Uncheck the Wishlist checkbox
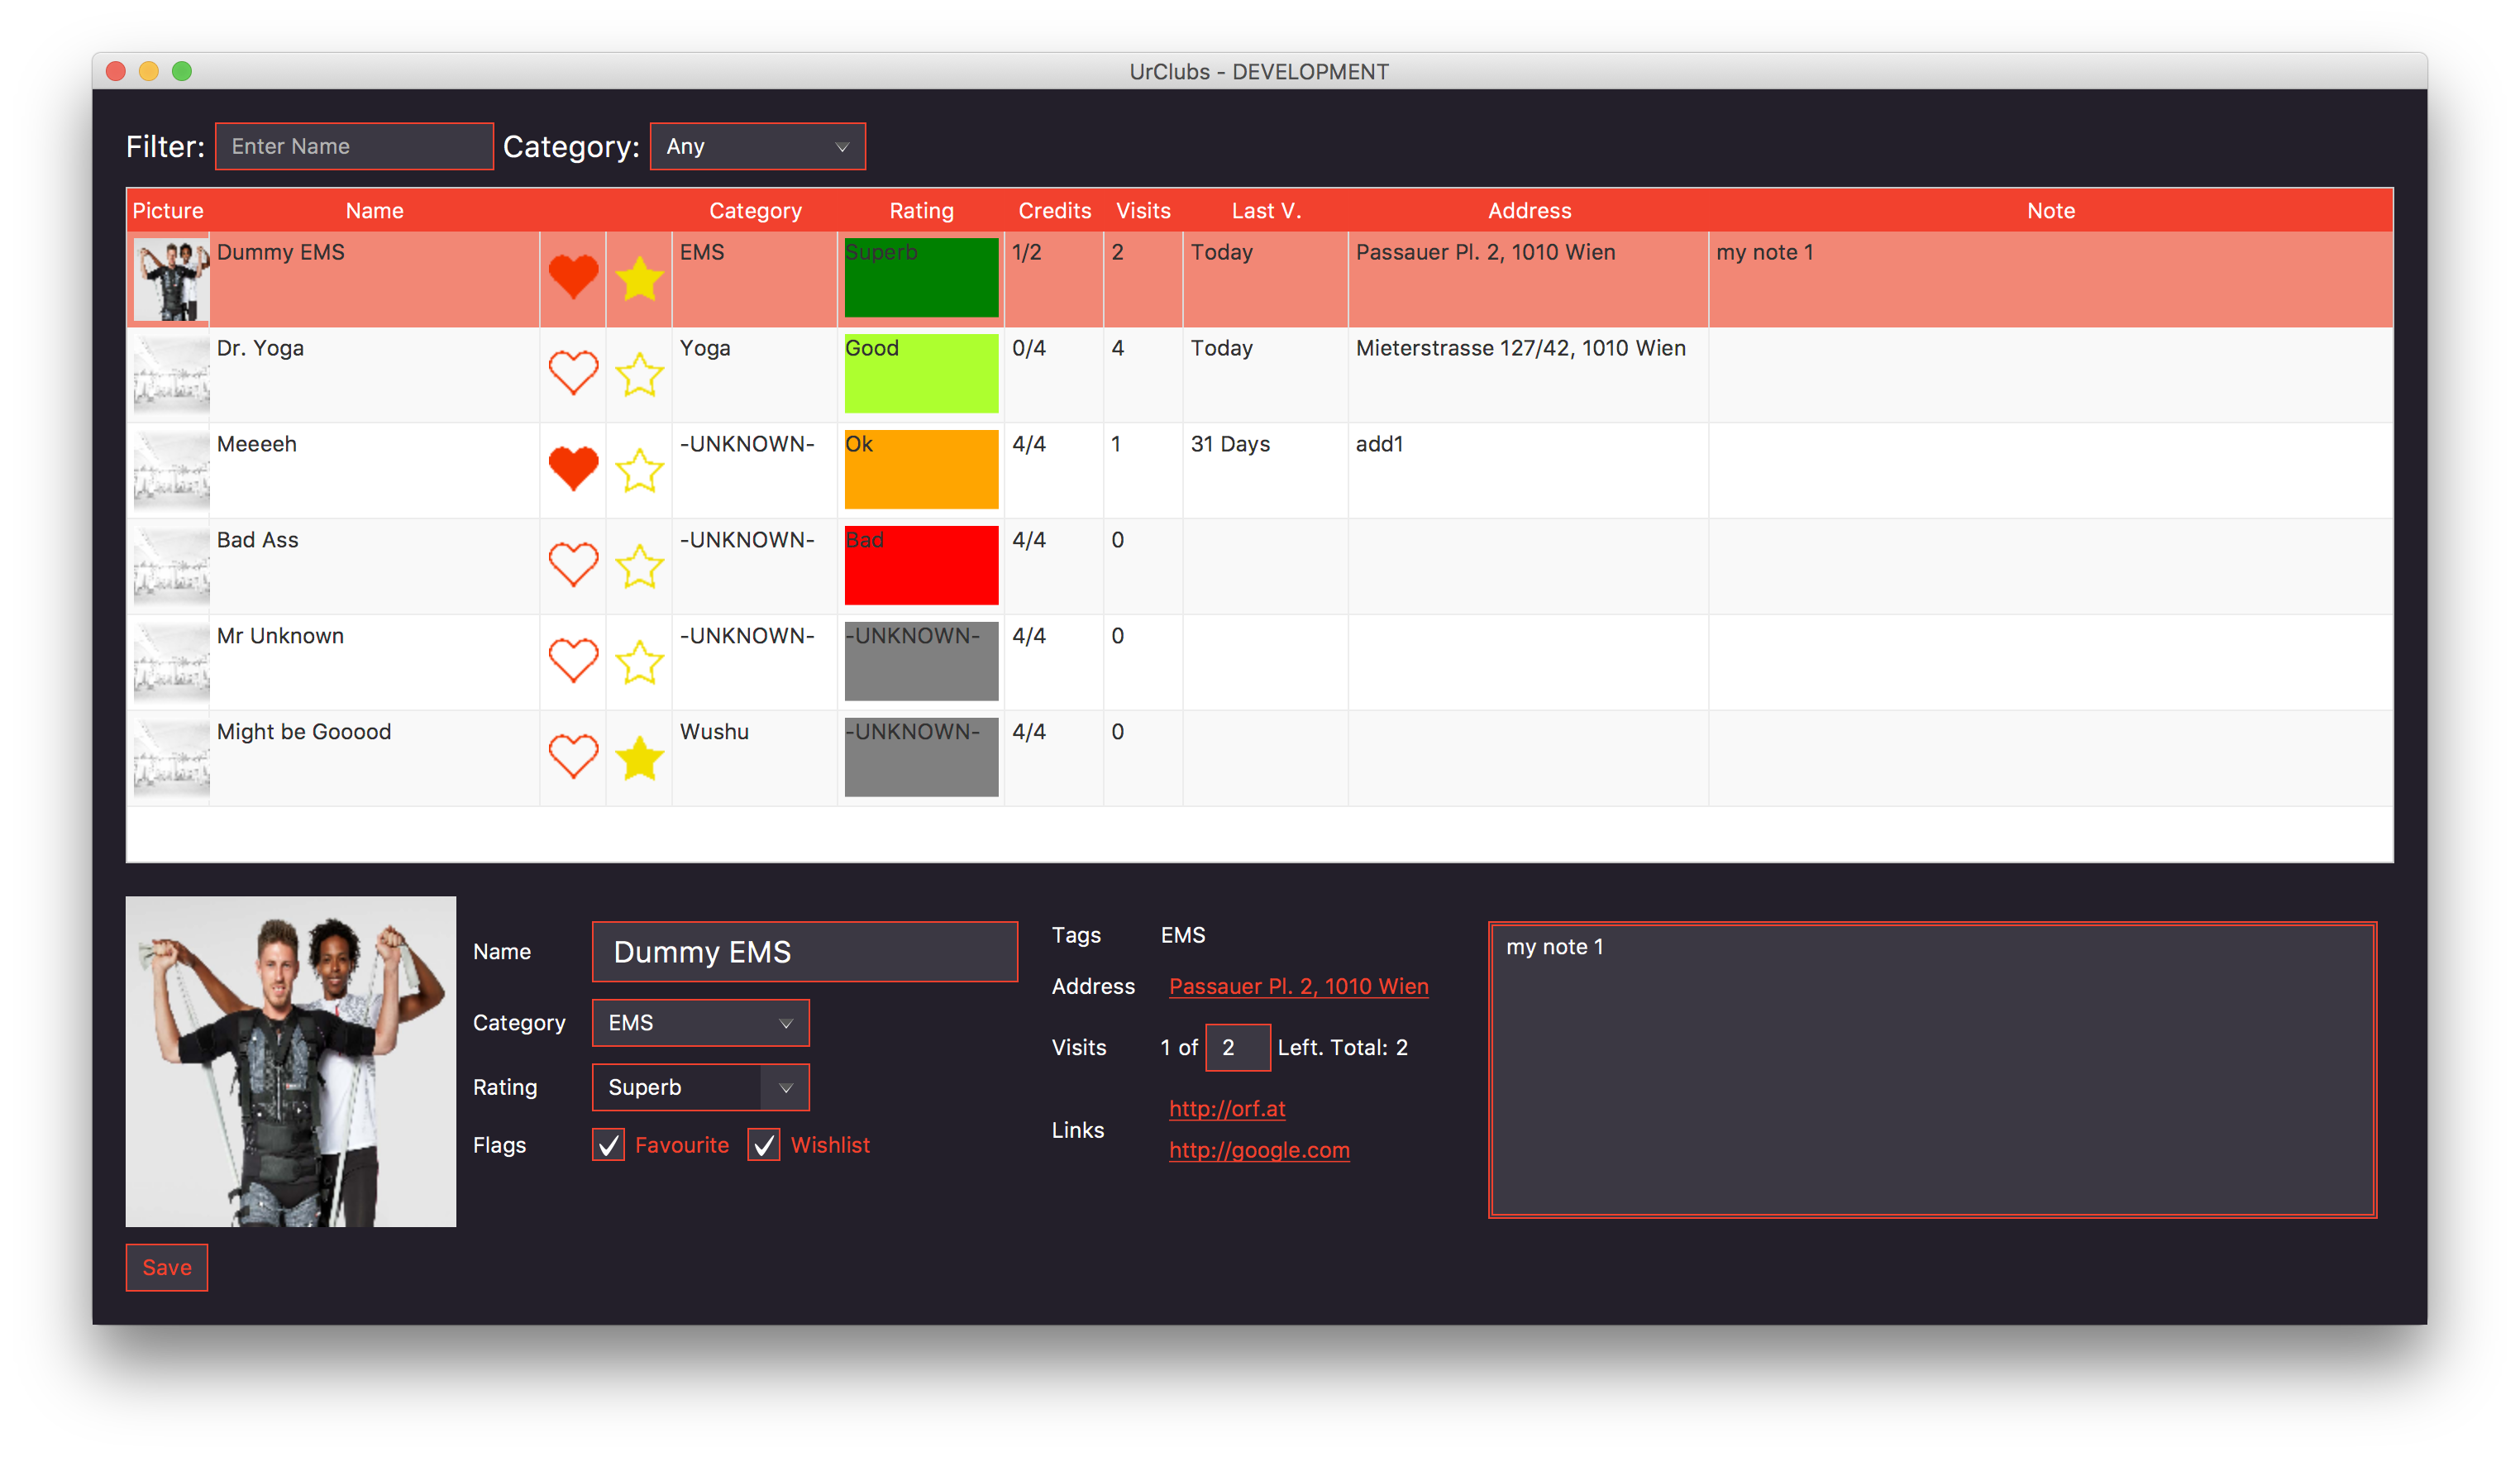This screenshot has width=2520, height=1457. click(764, 1145)
